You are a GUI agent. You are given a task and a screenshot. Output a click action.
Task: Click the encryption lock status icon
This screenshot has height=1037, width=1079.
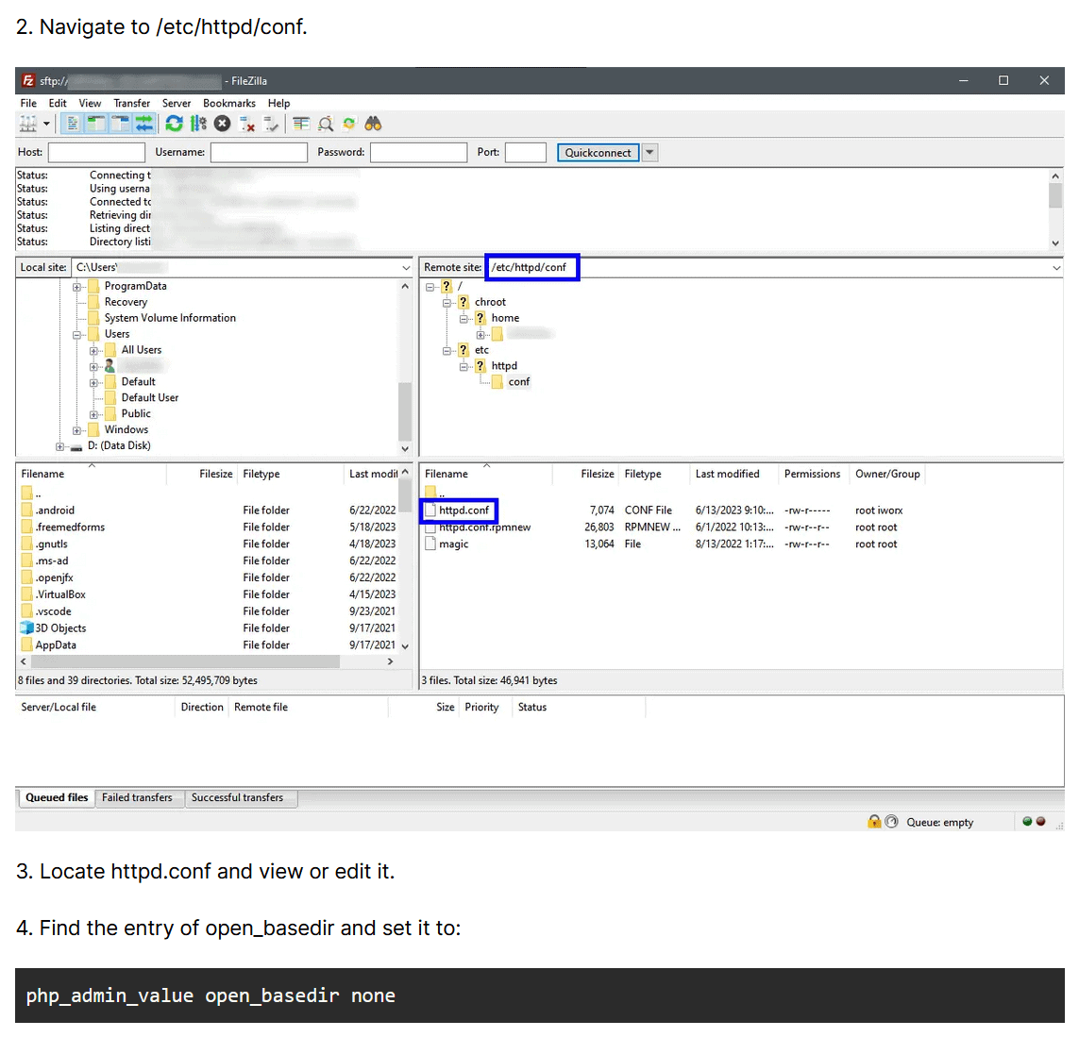(874, 822)
